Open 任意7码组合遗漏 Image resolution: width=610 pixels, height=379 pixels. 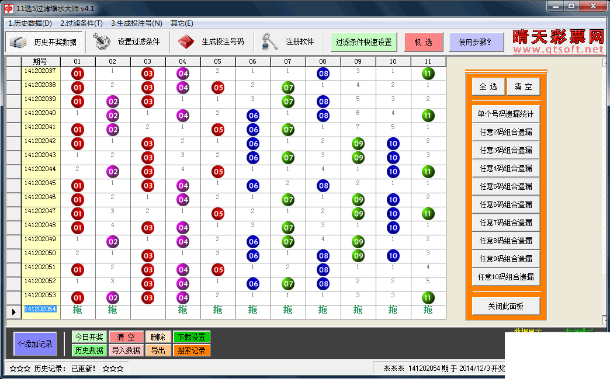pos(506,222)
